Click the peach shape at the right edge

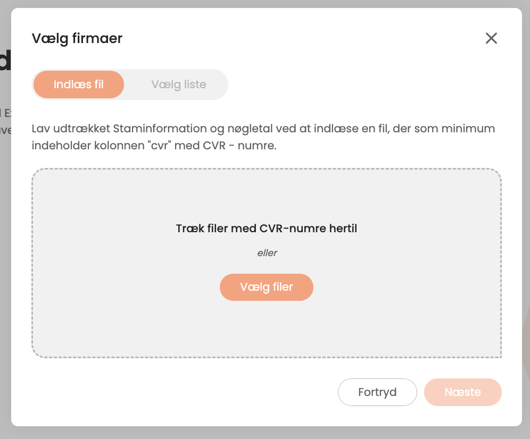coord(526,345)
